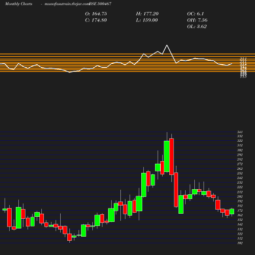Click the 222 price axis label
This screenshot has width=255, height=255.
click(x=240, y=187)
